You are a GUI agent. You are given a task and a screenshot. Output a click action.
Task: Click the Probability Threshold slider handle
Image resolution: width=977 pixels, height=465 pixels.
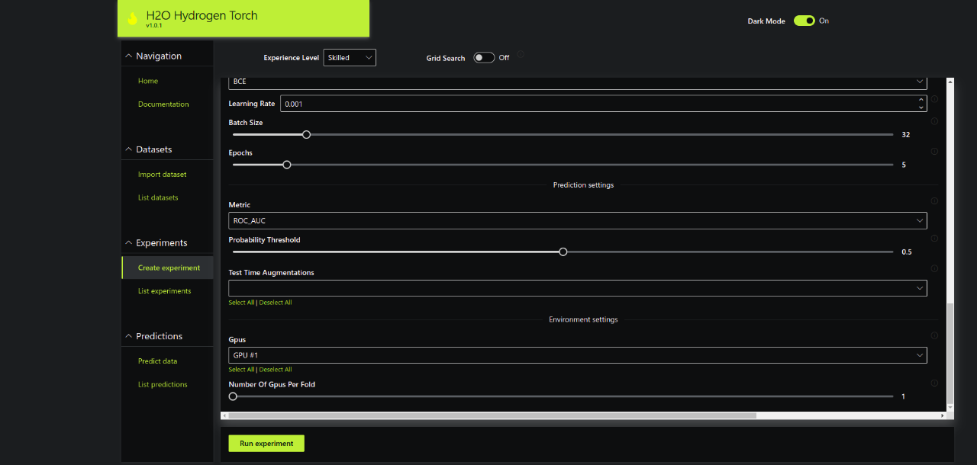point(563,252)
